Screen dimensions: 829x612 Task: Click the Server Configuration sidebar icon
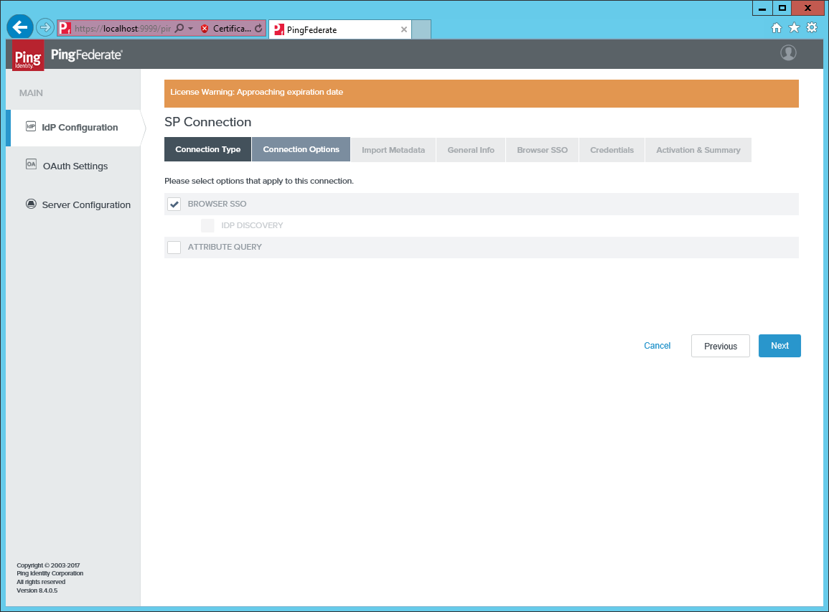[x=31, y=204]
